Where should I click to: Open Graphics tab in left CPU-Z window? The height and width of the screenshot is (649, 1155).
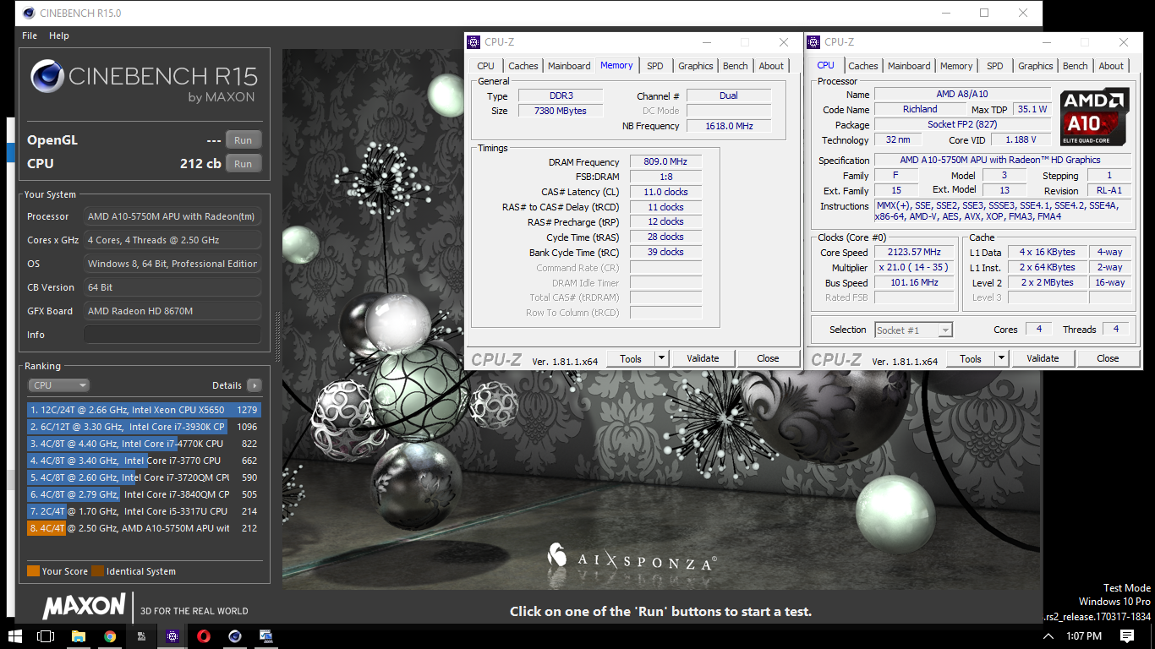696,66
